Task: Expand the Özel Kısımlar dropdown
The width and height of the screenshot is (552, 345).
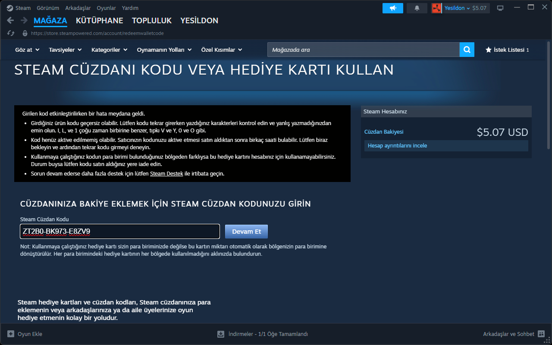Action: pos(222,50)
